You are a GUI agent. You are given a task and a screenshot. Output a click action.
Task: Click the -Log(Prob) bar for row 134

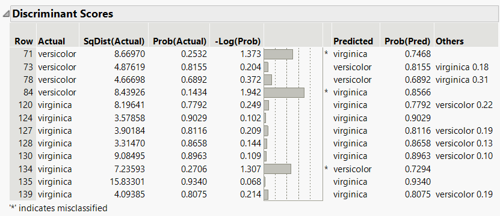[277, 169]
